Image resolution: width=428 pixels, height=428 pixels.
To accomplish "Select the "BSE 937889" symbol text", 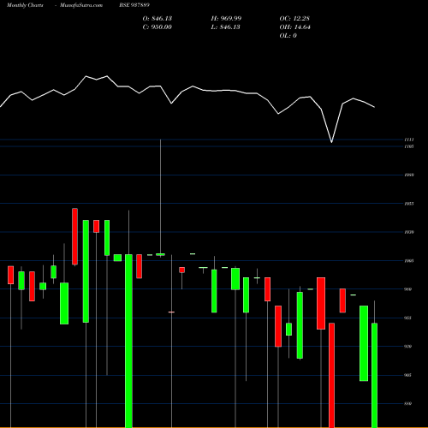I will 134,5.
